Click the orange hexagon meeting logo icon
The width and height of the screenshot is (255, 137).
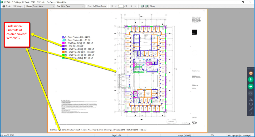coord(251,73)
